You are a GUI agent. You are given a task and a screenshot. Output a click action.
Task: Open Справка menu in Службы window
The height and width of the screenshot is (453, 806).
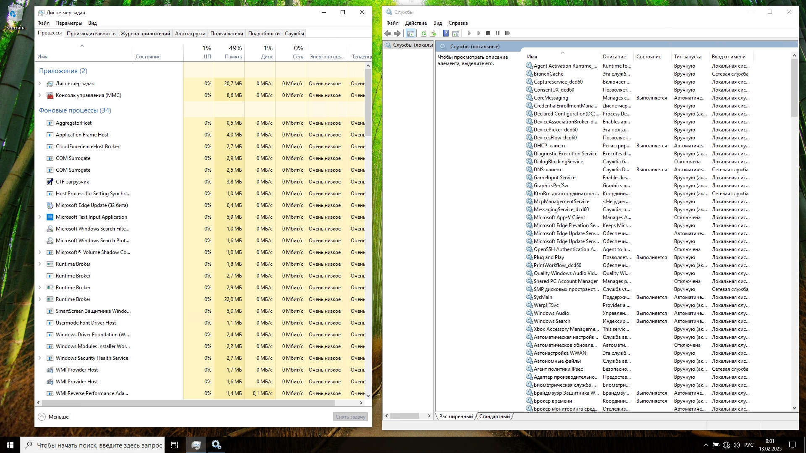click(x=458, y=23)
